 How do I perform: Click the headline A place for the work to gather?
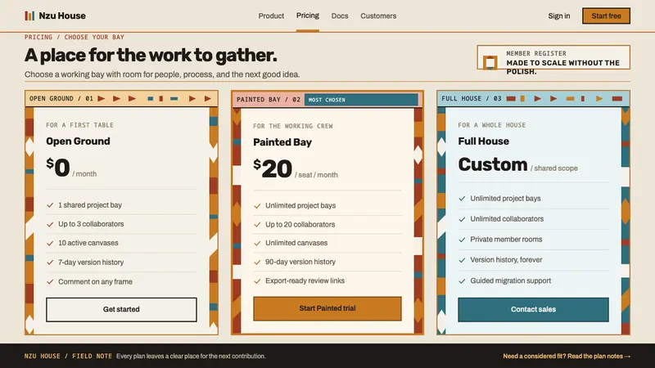click(151, 55)
